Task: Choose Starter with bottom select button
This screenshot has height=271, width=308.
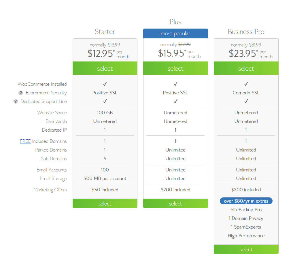Action: click(105, 203)
